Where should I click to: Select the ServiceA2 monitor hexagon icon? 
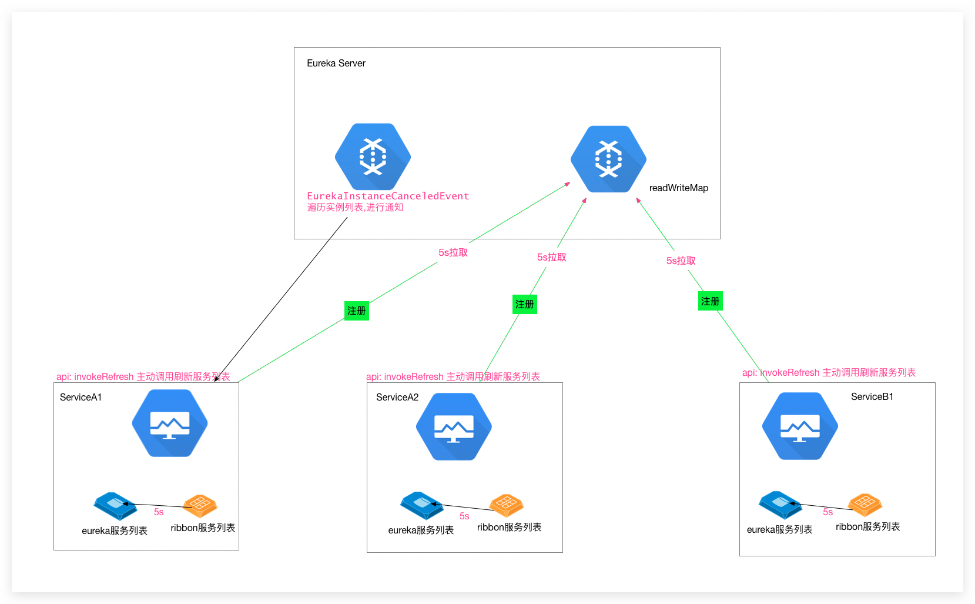(x=454, y=426)
